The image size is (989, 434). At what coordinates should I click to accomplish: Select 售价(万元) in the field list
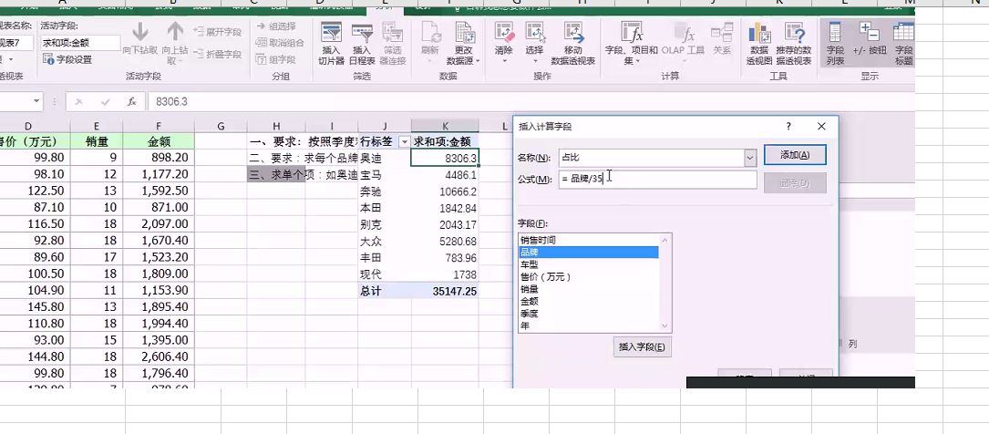tap(589, 277)
